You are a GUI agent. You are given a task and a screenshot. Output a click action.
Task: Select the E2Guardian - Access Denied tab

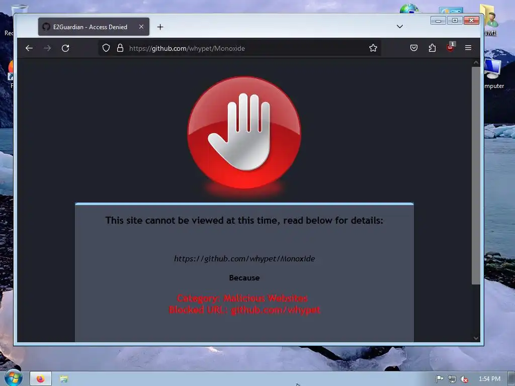pos(94,27)
